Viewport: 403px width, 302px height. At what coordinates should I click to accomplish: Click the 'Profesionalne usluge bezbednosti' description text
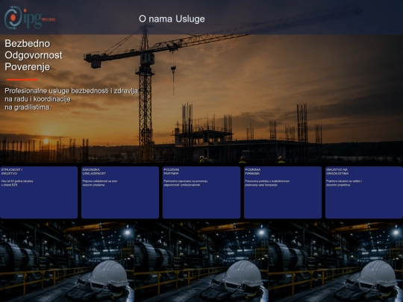tap(71, 99)
